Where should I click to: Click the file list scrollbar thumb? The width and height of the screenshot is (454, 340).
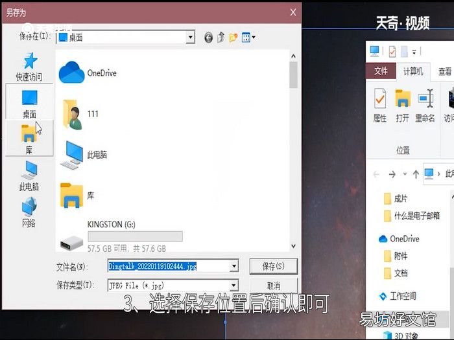click(293, 74)
